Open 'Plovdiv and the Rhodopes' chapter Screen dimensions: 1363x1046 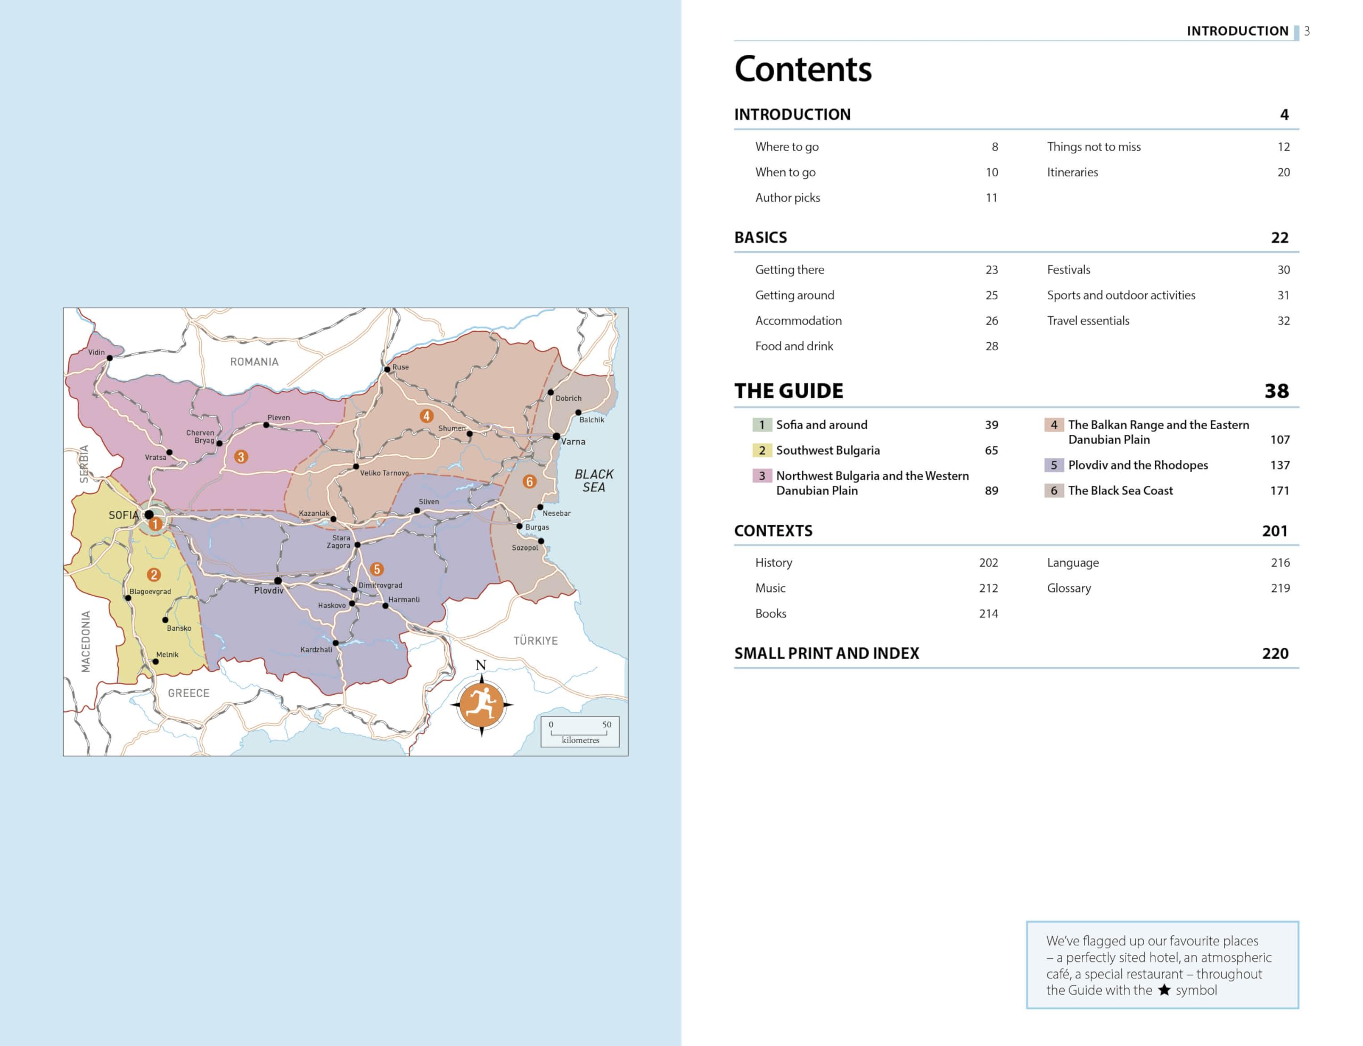pos(1138,465)
